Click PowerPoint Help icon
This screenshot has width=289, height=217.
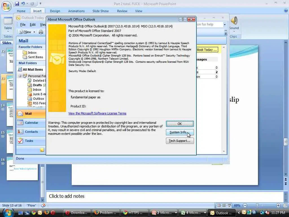pyautogui.click(x=286, y=11)
